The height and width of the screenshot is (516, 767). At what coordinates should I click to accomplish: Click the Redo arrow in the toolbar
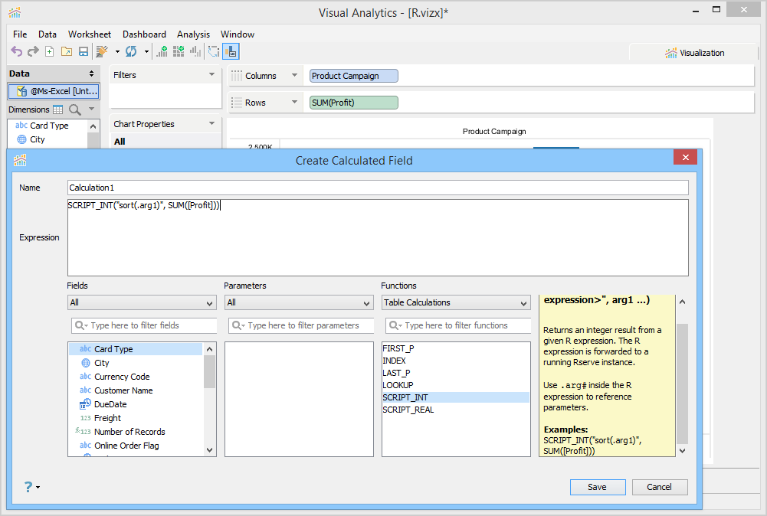[x=33, y=51]
